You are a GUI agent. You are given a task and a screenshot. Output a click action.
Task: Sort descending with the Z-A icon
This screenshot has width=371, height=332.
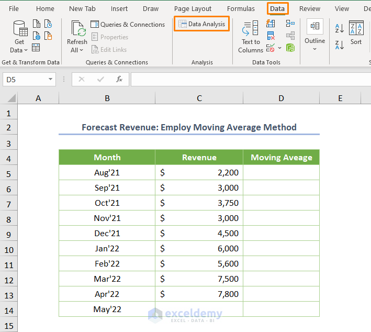point(339,45)
